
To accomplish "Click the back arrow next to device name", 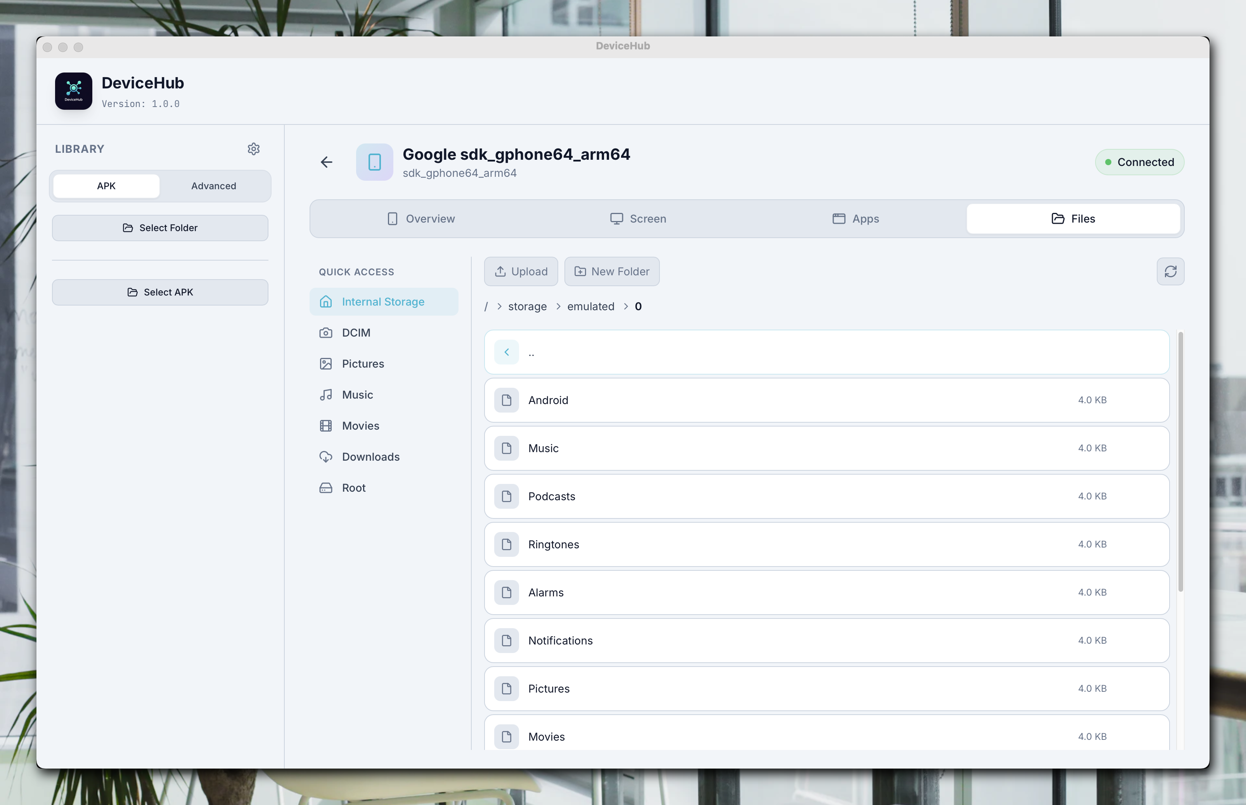I will click(326, 162).
